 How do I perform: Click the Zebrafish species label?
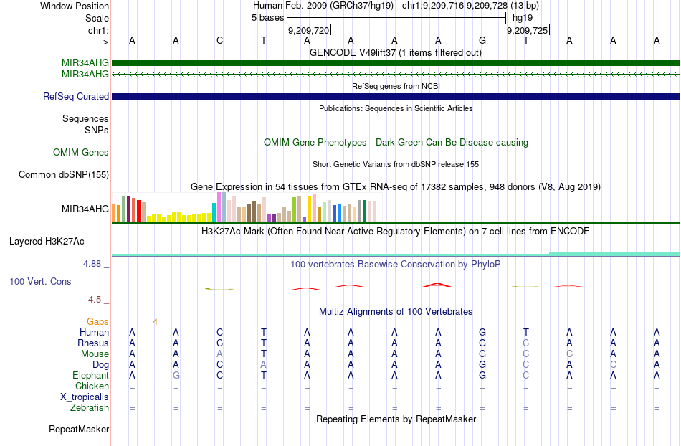[90, 407]
